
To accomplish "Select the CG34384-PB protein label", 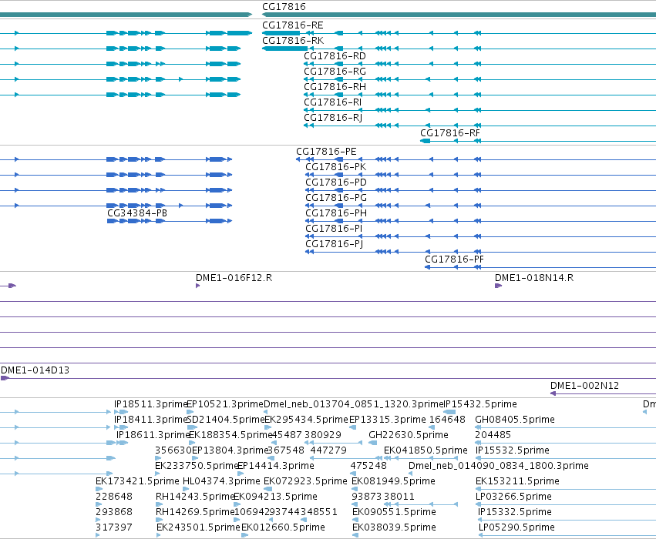I will (x=137, y=213).
